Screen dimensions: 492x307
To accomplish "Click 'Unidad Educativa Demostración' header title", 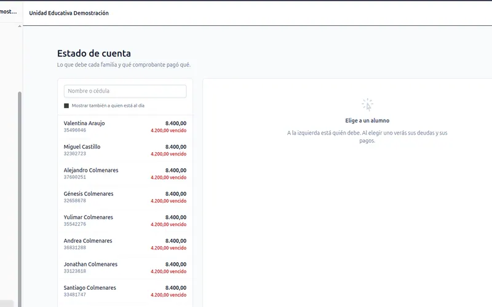I will [69, 13].
